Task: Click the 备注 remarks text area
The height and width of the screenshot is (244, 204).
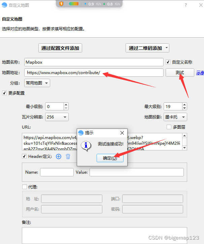Action: (104, 236)
